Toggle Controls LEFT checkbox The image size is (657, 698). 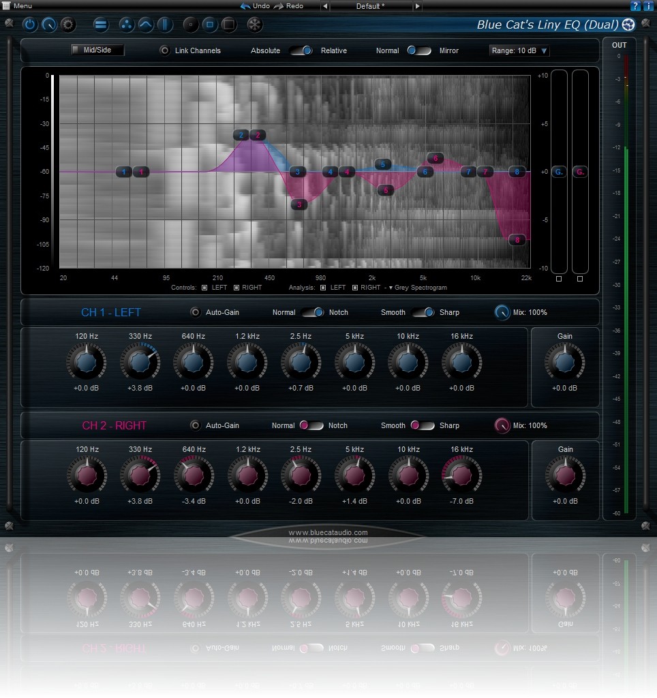(204, 288)
